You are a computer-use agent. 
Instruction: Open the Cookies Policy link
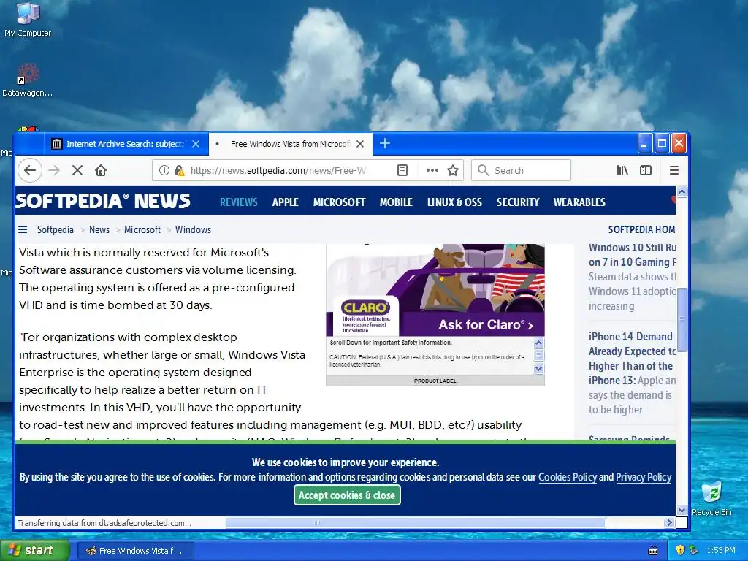(567, 477)
